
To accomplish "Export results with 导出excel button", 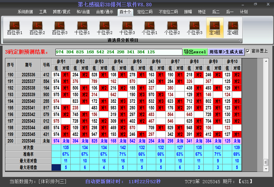I will click(195, 52).
